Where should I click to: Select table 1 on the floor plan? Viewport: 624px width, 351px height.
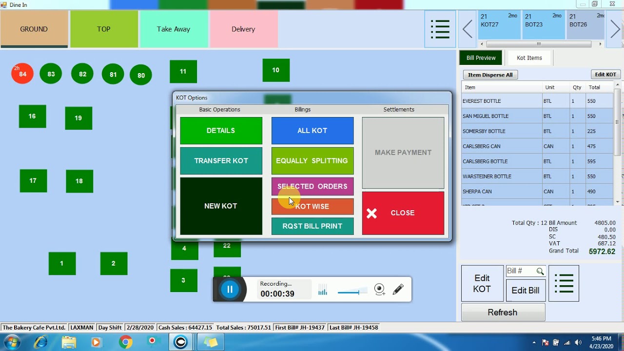coord(62,263)
